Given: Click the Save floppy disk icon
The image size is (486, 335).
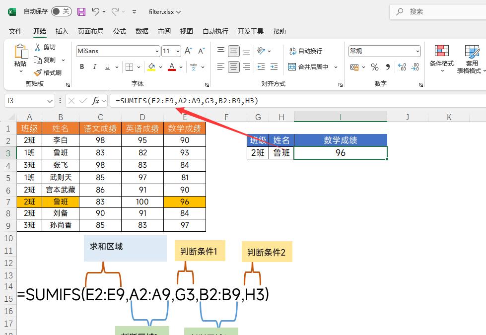Looking at the screenshot, I should (81, 12).
